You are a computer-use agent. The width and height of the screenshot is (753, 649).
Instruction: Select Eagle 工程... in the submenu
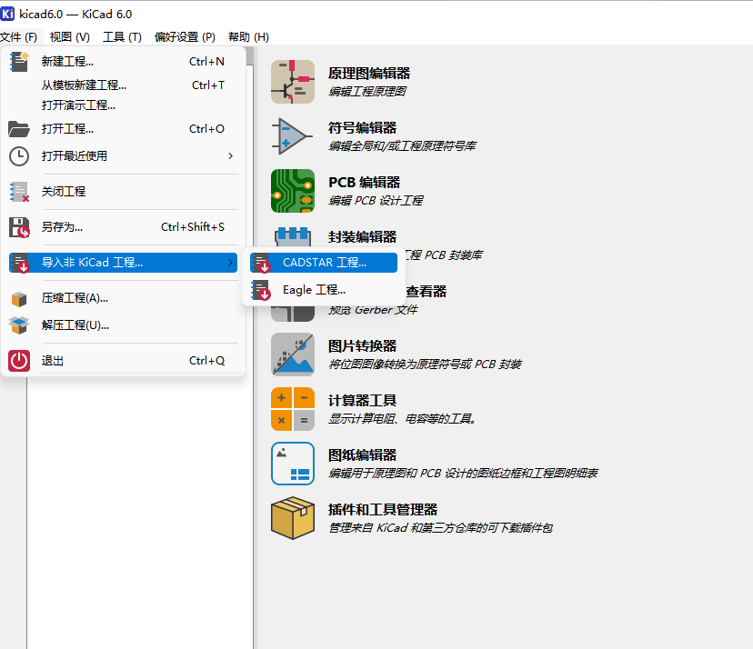324,290
